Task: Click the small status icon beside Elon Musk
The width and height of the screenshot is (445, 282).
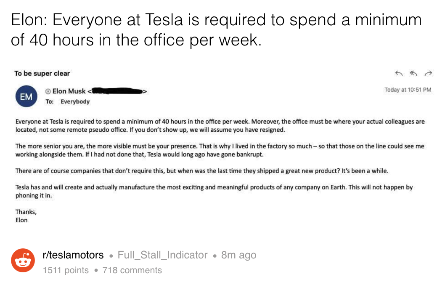Action: pos(48,91)
